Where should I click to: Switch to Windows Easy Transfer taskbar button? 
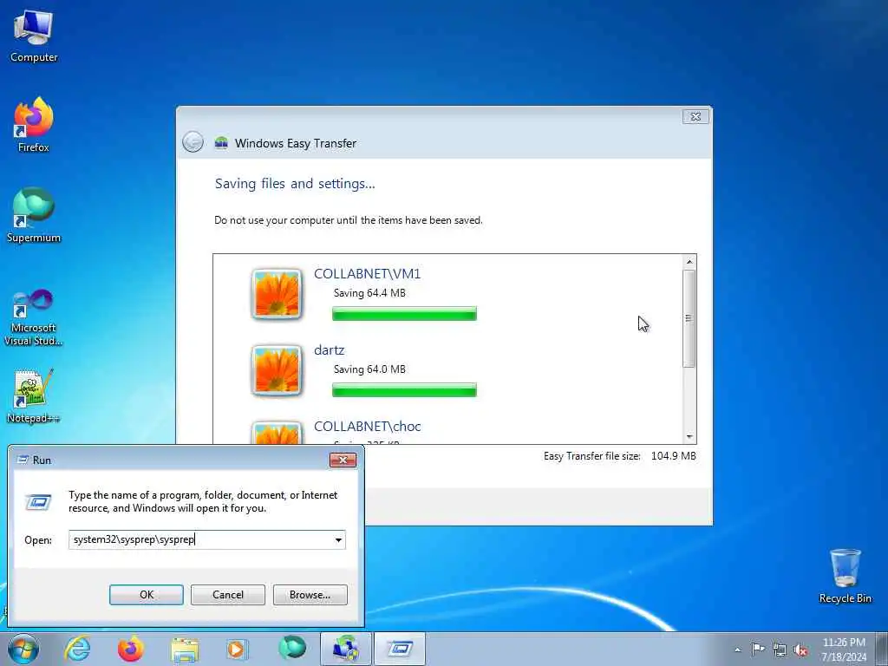[x=345, y=649]
